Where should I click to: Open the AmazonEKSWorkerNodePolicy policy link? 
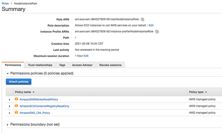pyautogui.click(x=39, y=99)
